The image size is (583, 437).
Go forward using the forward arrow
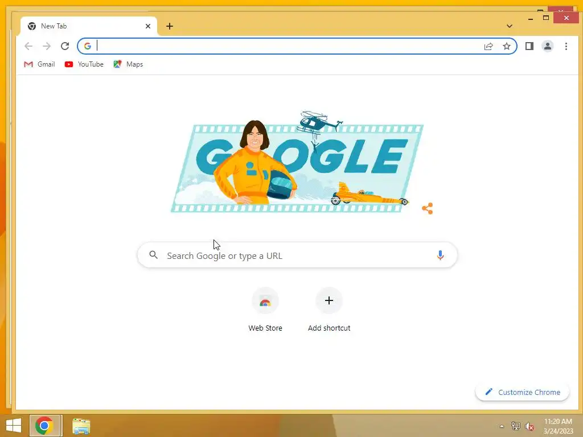(47, 46)
